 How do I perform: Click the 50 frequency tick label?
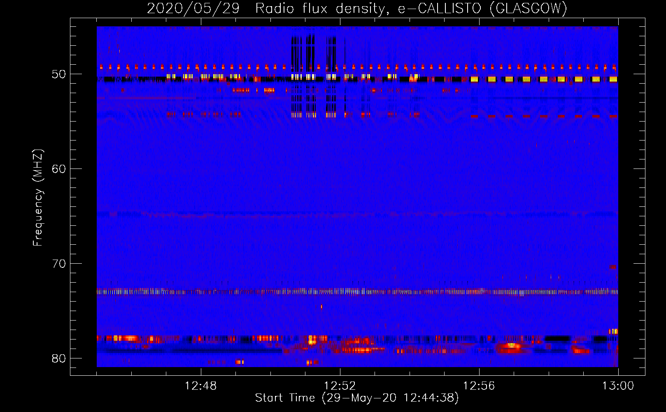(59, 74)
